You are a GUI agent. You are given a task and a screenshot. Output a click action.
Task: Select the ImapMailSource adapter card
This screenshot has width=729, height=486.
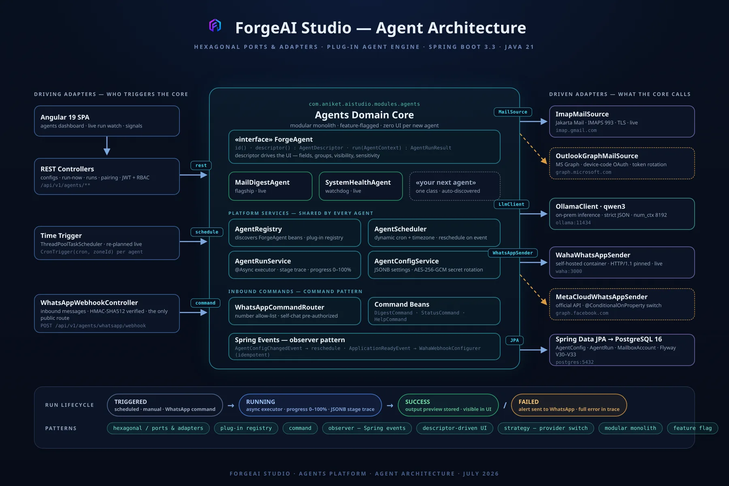click(x=622, y=122)
